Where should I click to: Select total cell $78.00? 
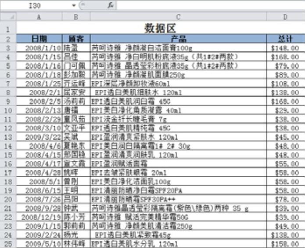286,199
